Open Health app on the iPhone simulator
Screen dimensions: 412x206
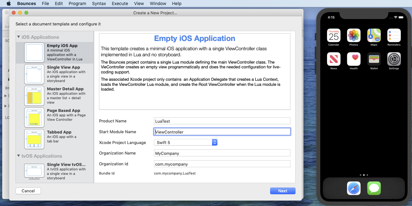coord(354,59)
